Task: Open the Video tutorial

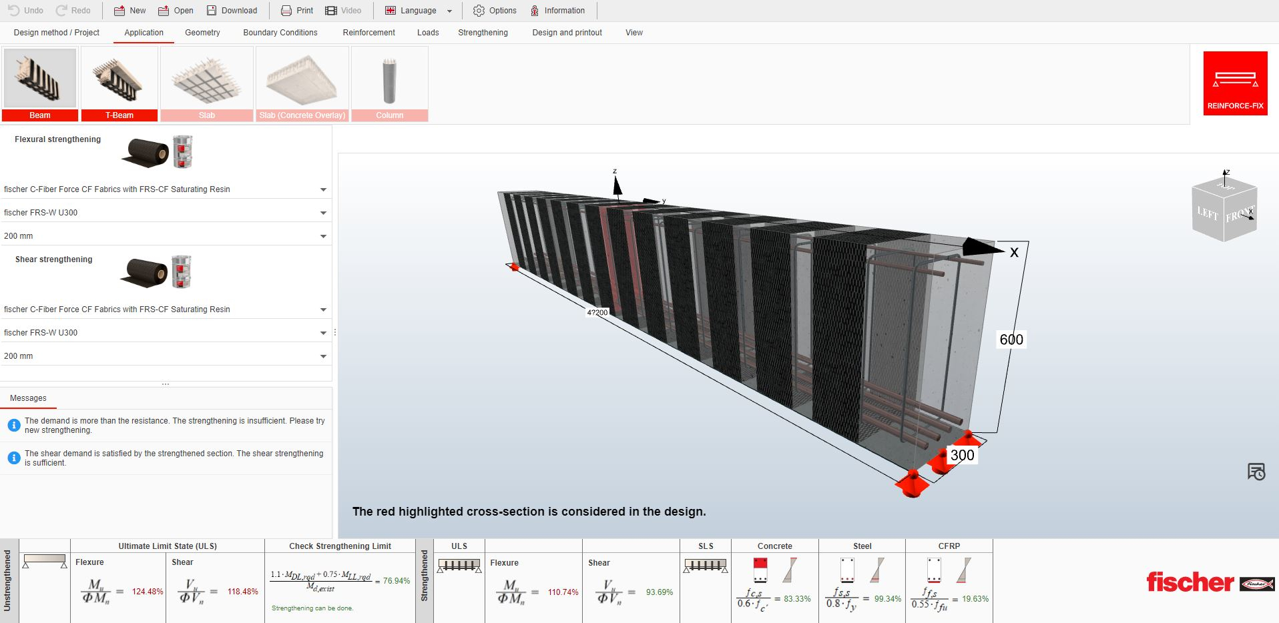Action: pos(343,10)
